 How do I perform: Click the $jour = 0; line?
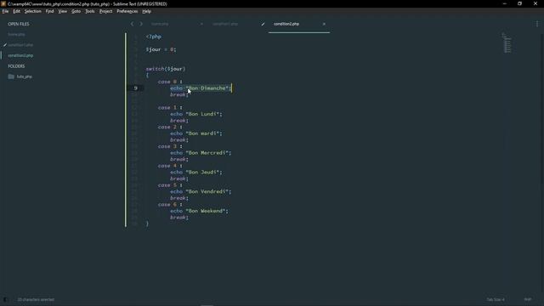coord(161,49)
